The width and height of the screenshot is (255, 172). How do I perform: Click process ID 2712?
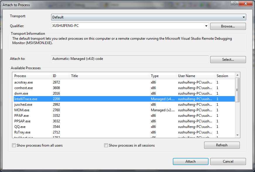tap(56, 132)
